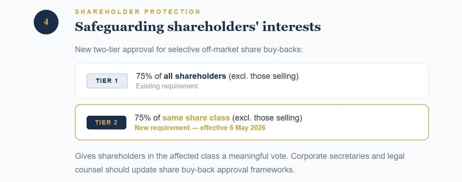
Task: Click the heading Safeguarding shareholders' interests
Action: 198,27
